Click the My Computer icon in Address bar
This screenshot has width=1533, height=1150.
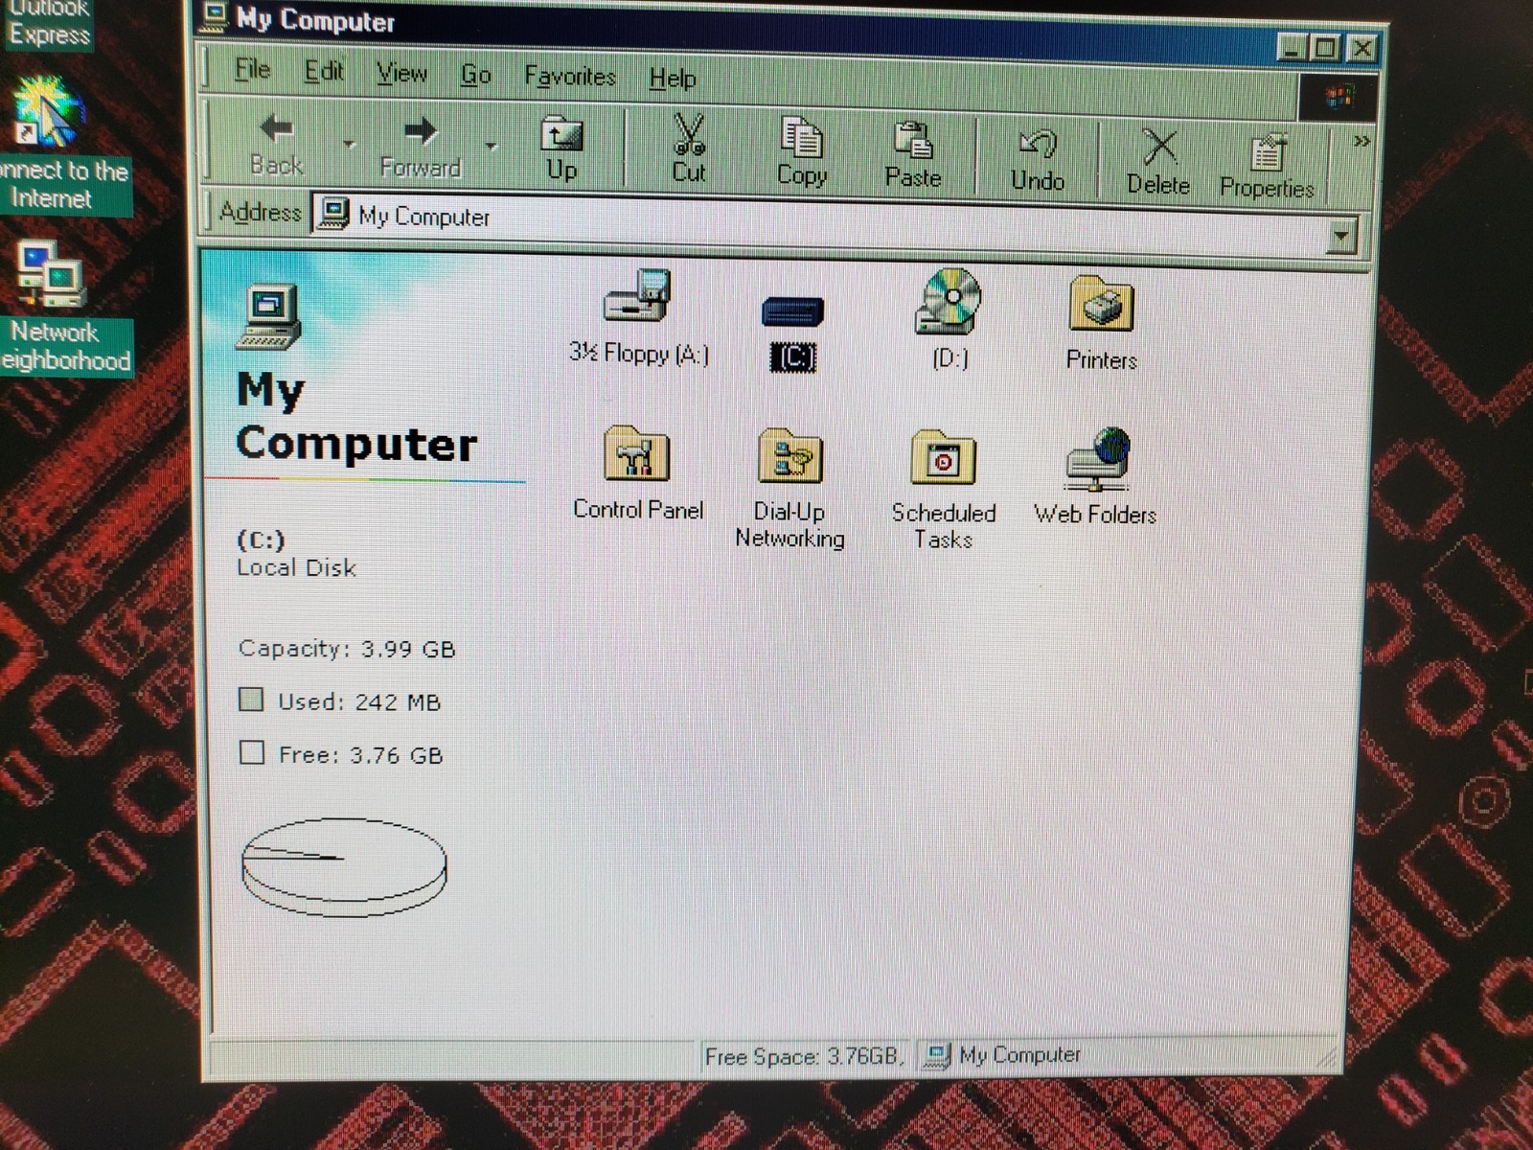[x=332, y=213]
